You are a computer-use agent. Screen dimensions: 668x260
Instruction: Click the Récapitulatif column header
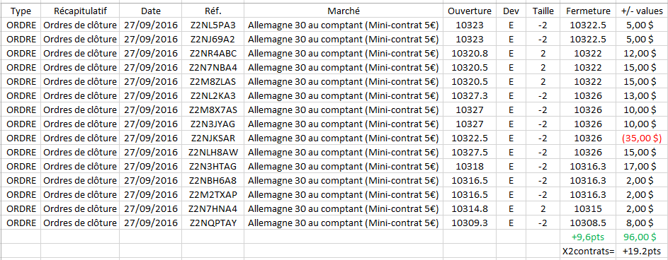tap(79, 11)
